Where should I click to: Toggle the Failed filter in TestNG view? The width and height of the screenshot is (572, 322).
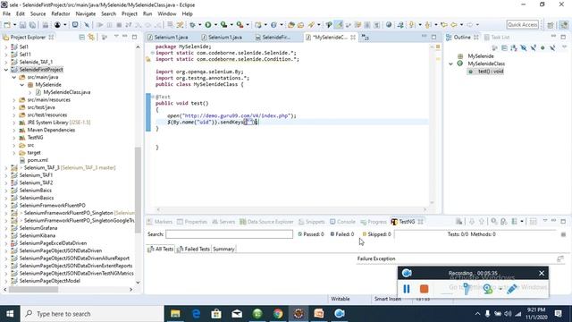coord(342,234)
